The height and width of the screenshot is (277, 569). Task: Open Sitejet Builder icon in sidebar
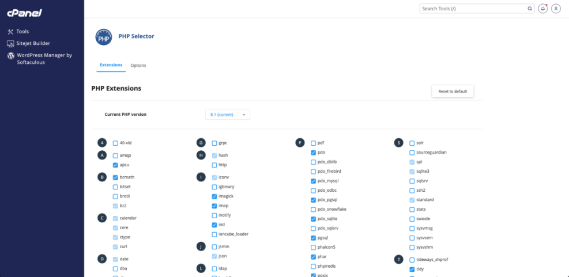[10, 43]
